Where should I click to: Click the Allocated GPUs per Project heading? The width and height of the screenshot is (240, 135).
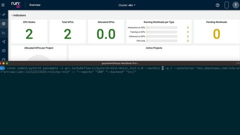click(x=39, y=48)
